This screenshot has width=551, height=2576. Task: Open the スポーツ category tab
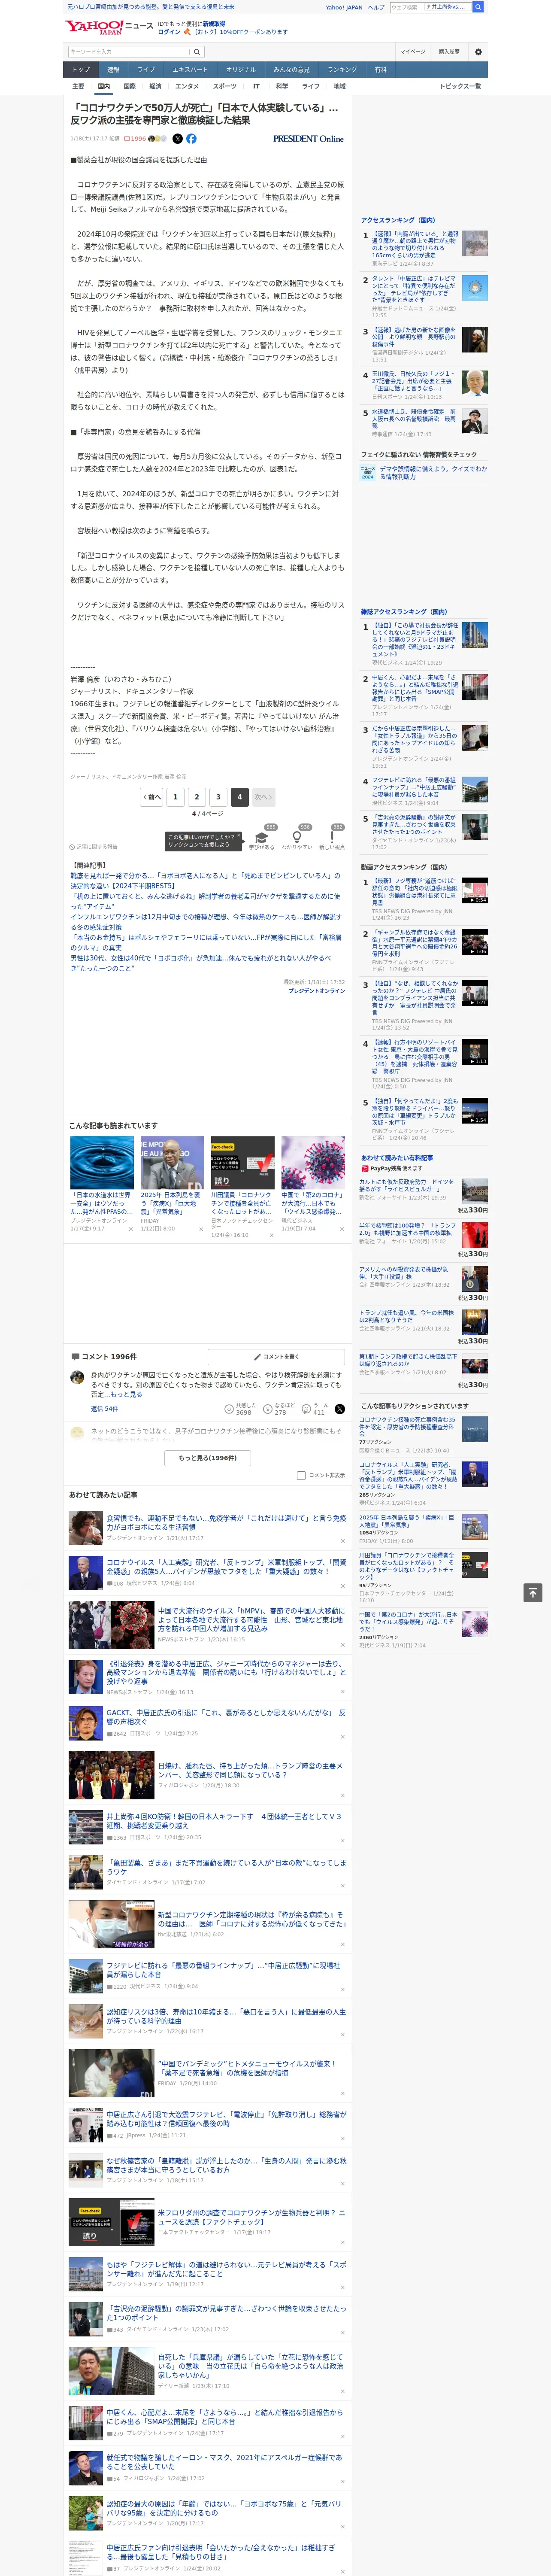coord(225,86)
